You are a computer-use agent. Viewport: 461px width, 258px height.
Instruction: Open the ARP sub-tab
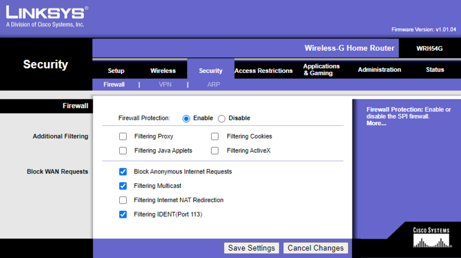(213, 84)
